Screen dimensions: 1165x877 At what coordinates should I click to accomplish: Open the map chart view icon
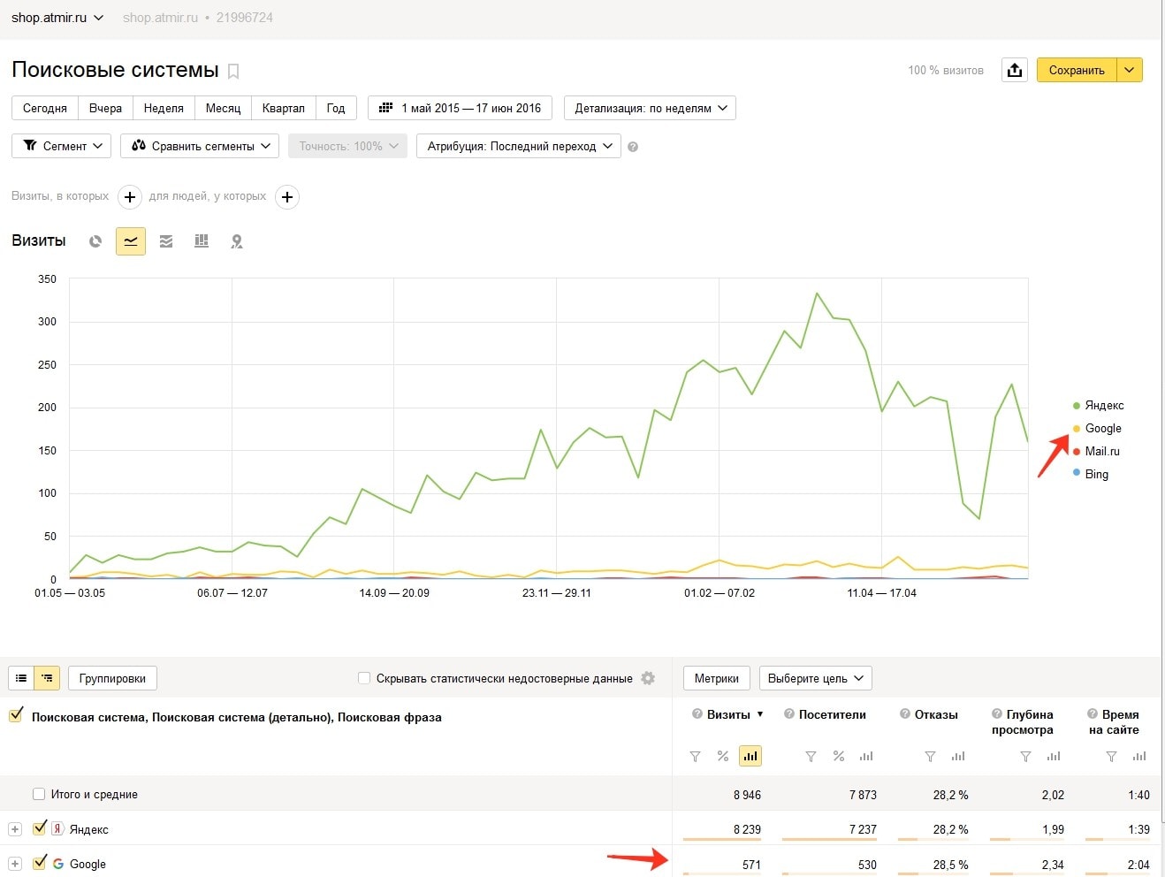(237, 241)
